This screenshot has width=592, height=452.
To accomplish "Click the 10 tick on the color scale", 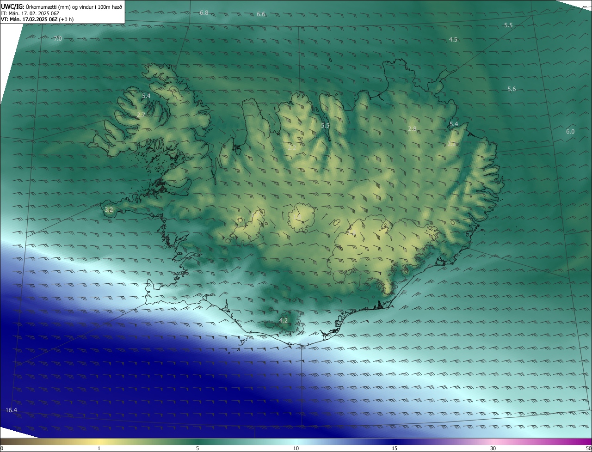I will [x=296, y=448].
